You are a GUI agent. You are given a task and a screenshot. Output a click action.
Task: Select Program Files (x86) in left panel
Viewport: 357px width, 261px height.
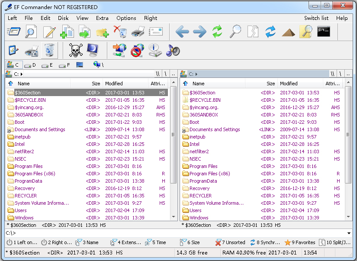(x=87, y=174)
